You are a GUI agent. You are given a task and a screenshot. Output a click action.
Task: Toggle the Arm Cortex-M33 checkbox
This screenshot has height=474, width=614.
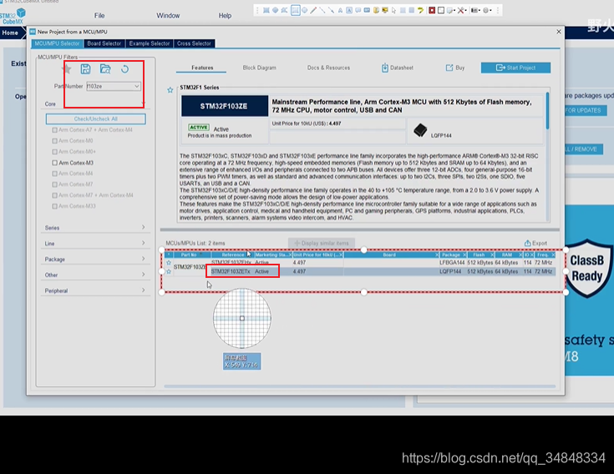[55, 206]
